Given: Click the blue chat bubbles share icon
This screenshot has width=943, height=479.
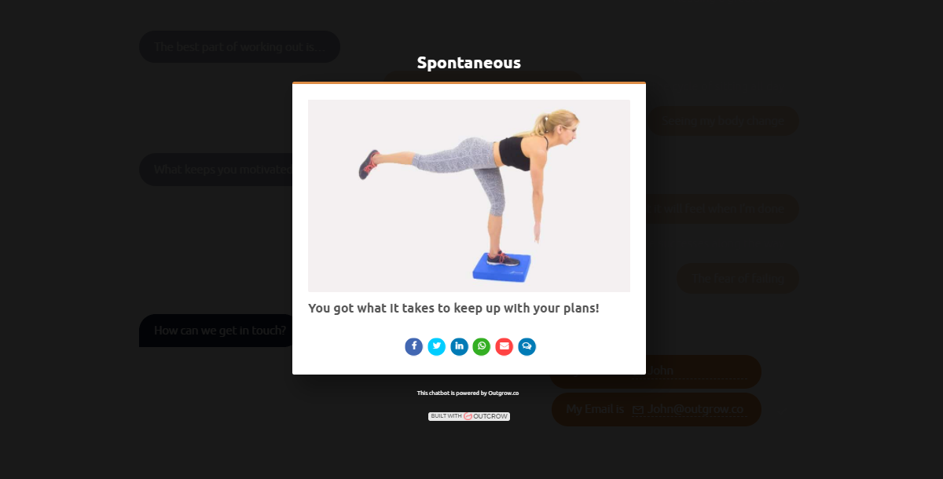Looking at the screenshot, I should (527, 346).
